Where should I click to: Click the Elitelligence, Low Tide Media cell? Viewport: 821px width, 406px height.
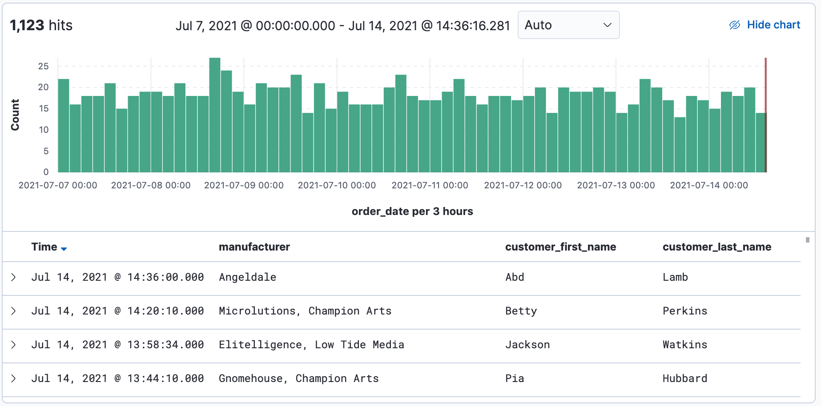(x=311, y=345)
